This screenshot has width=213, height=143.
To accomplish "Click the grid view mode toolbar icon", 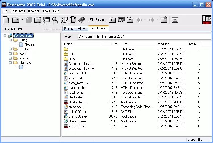I will [175, 20].
